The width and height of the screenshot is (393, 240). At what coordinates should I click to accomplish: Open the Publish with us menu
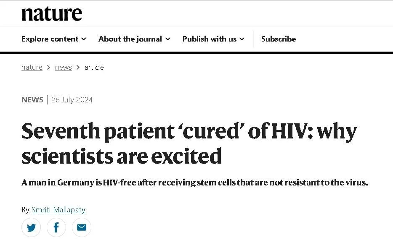213,39
